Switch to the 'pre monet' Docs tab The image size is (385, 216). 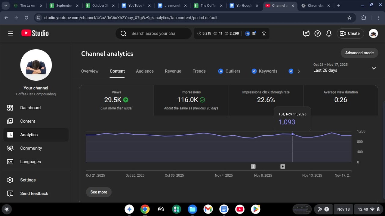click(172, 6)
